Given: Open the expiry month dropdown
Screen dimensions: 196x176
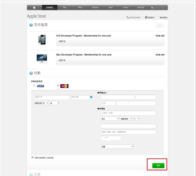Looking at the screenshot, I should (45, 103).
